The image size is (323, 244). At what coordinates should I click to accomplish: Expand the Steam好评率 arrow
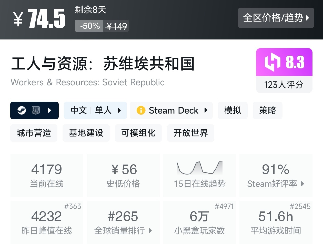[302, 184]
